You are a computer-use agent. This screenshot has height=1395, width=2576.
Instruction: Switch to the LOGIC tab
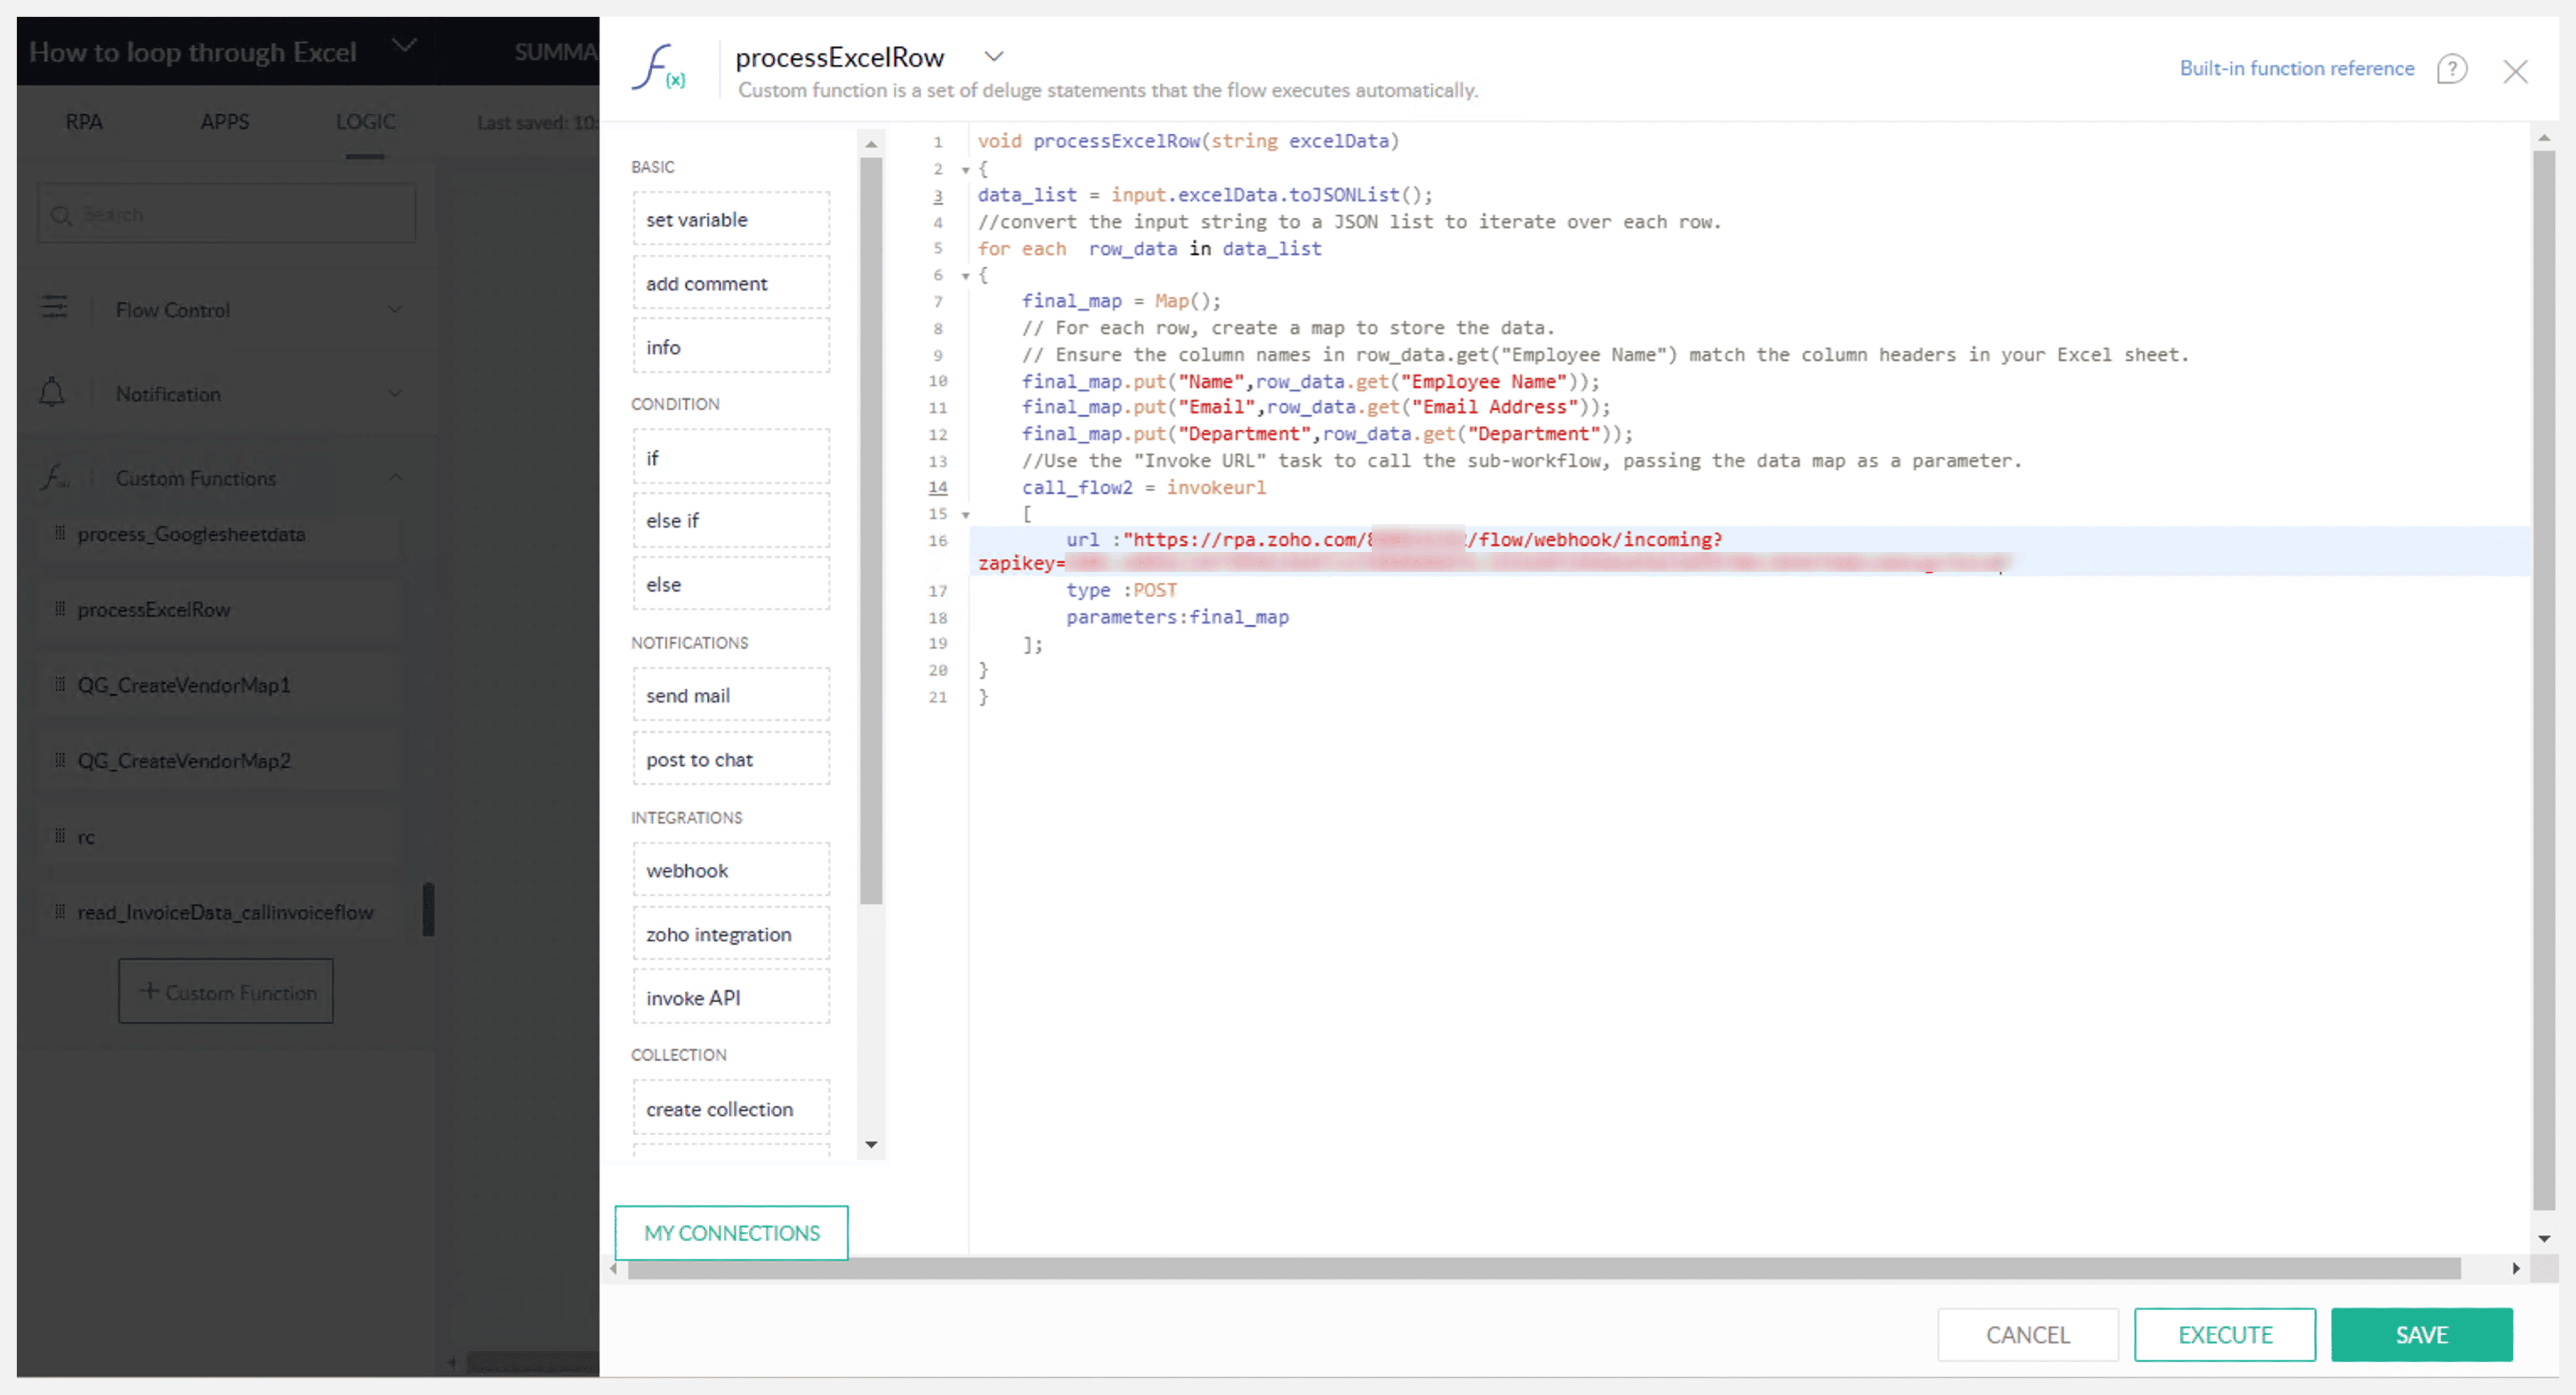pos(365,121)
